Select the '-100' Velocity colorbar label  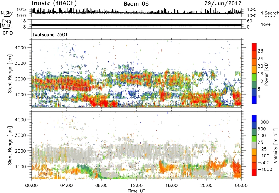pos(264,156)
